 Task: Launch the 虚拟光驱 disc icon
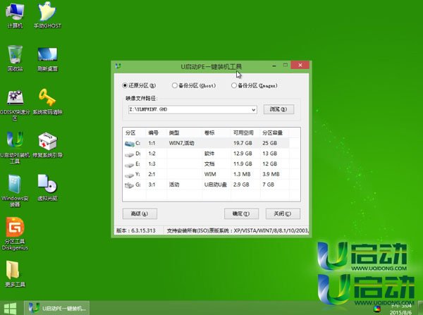click(x=47, y=188)
